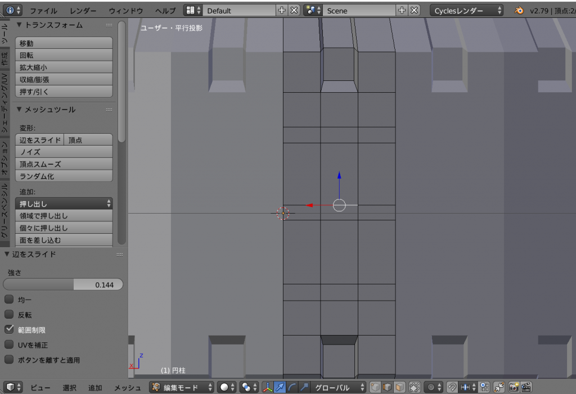
Task: Uncheck the 範囲制限 checkbox
Action: click(9, 329)
